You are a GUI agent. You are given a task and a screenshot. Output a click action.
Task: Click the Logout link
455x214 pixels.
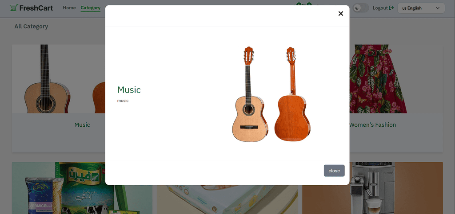point(380,8)
